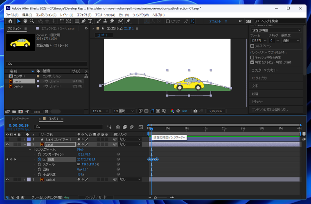Open the エフェクト＆プリセット panel
The image size is (311, 204).
265,70
